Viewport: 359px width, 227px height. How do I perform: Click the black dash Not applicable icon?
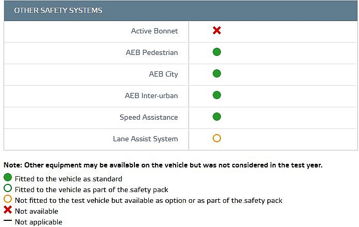coord(8,220)
